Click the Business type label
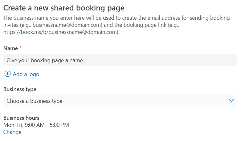Screen dimensions: 249x141 tap(20, 89)
